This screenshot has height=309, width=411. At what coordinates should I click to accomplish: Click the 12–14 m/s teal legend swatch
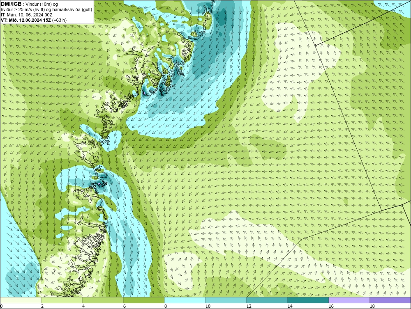coord(267,300)
